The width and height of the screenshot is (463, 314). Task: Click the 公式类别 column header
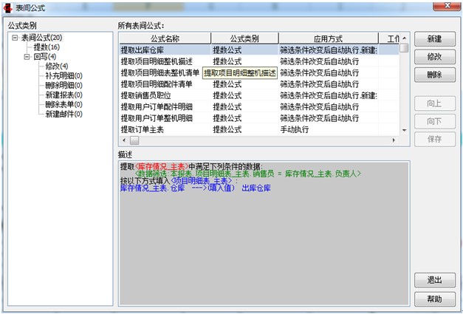[x=244, y=38]
